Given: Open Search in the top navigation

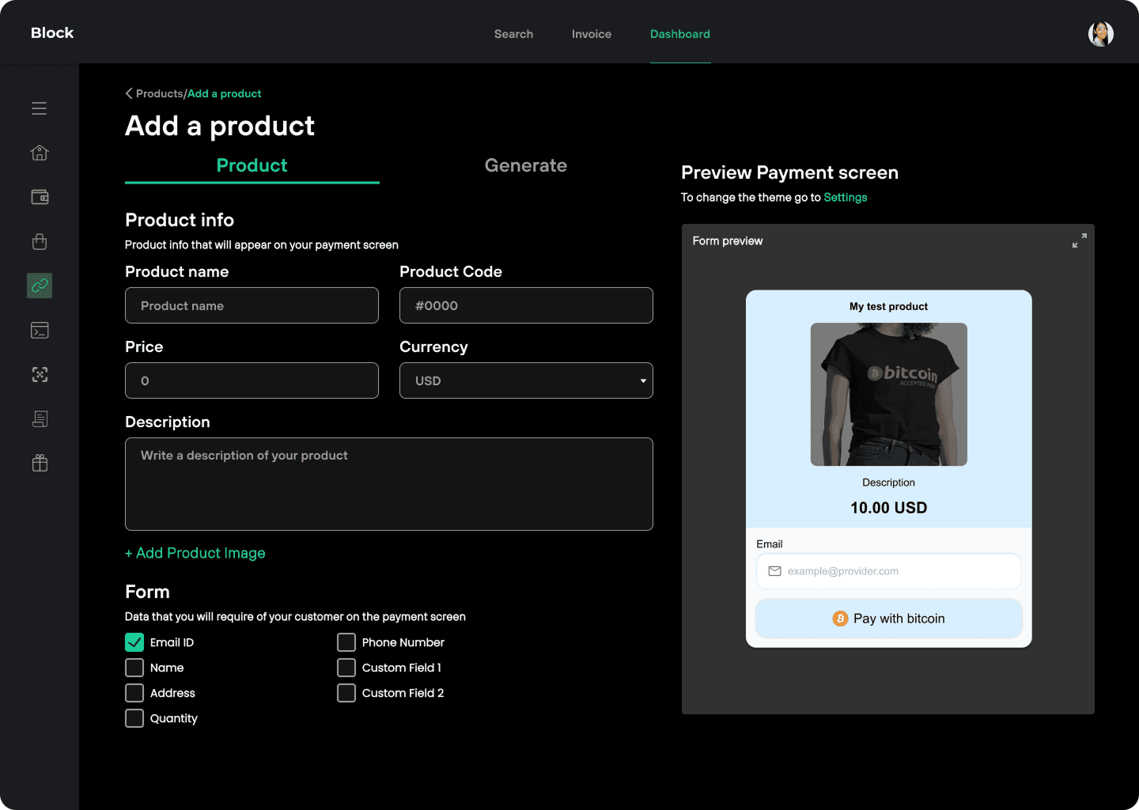Looking at the screenshot, I should click(x=513, y=34).
